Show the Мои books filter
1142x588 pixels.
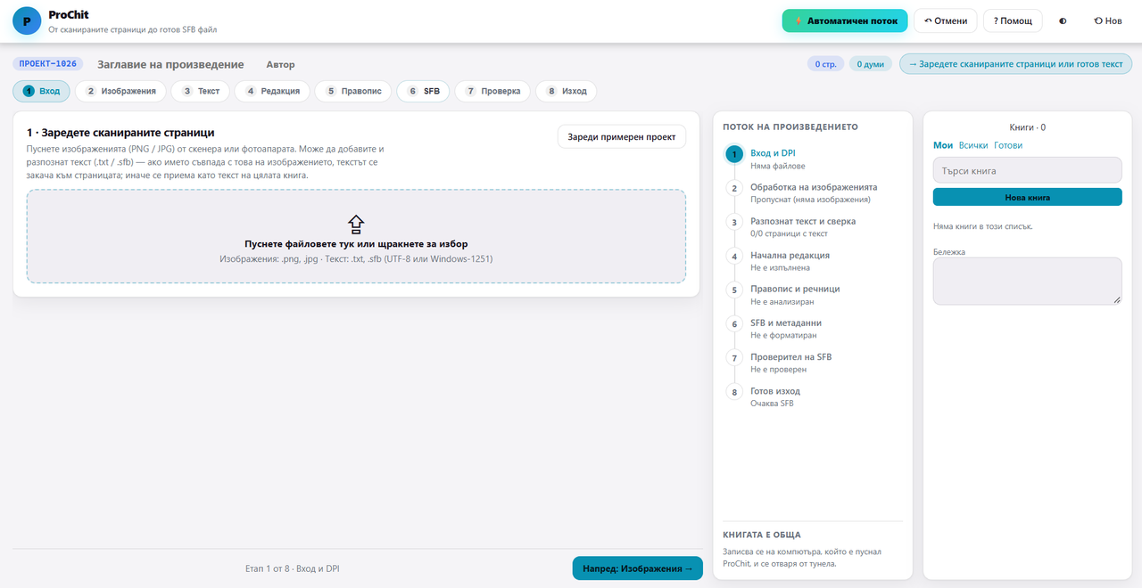click(943, 145)
